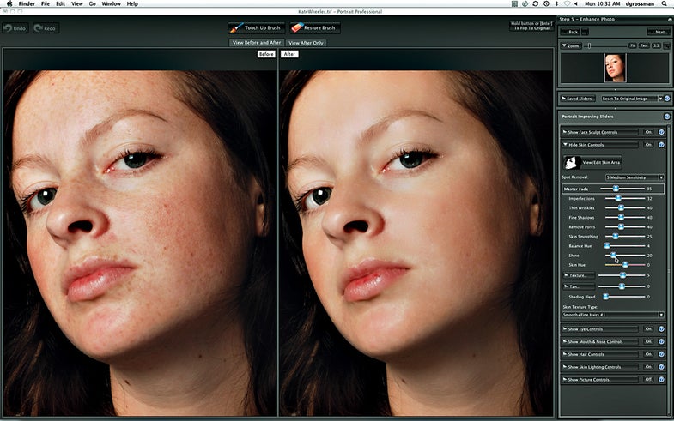Image resolution: width=674 pixels, height=421 pixels.
Task: Open the Edit menu
Action: 61,3
